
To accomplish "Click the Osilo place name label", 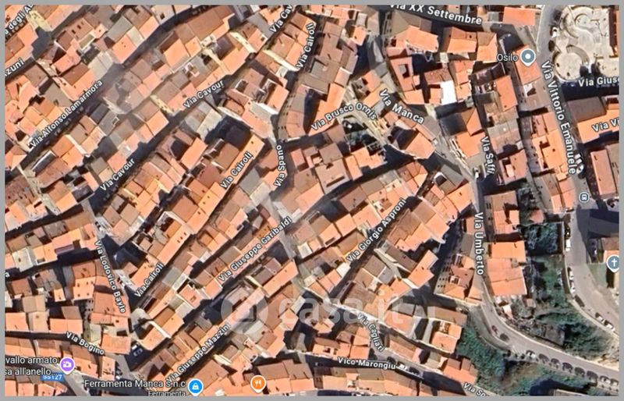I will (508, 57).
